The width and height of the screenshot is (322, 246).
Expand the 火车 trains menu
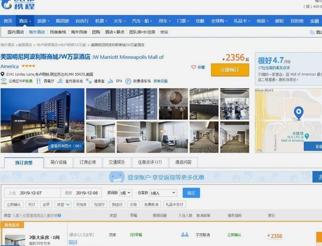click(120, 21)
